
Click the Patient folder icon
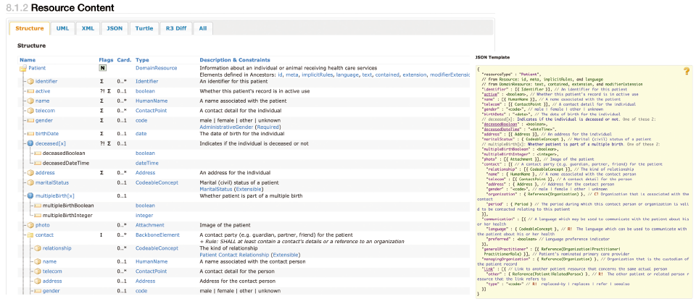point(23,68)
